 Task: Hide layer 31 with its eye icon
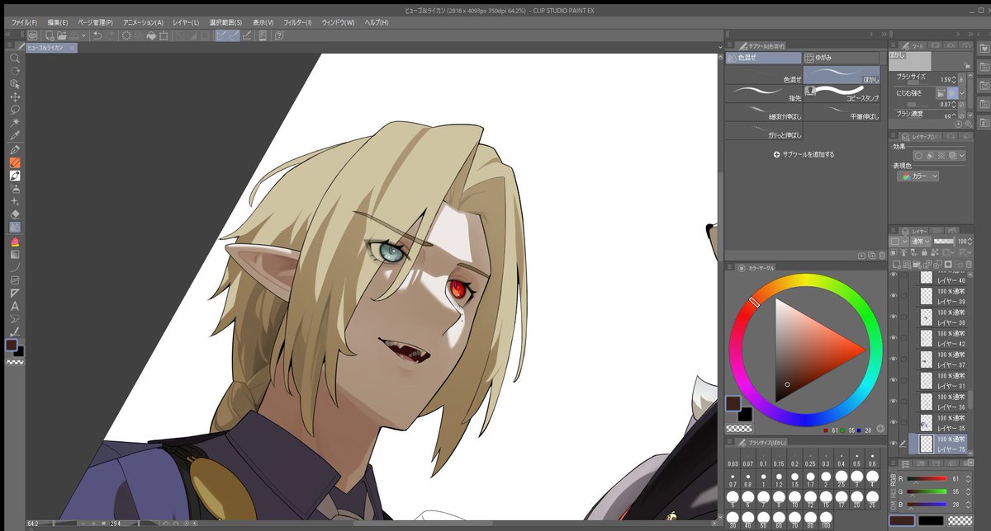(894, 380)
